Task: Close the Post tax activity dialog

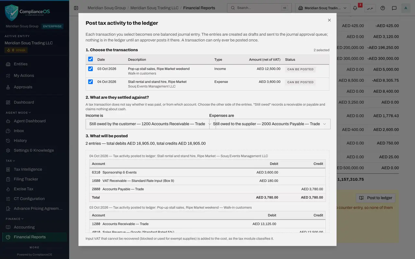Action: (329, 20)
